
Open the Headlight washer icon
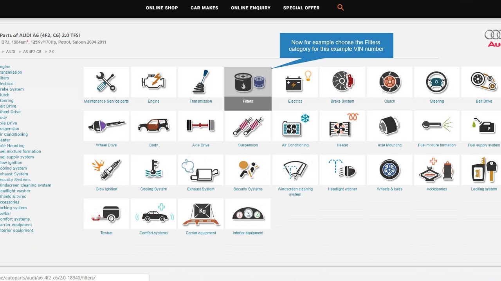pos(342,170)
